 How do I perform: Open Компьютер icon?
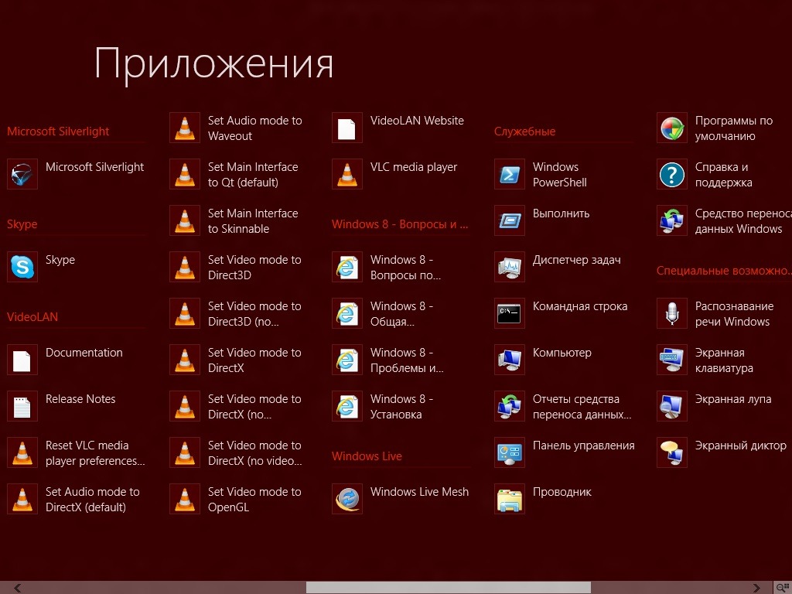pyautogui.click(x=510, y=360)
